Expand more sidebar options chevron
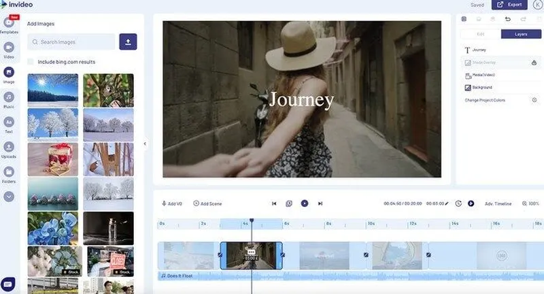 click(x=9, y=196)
